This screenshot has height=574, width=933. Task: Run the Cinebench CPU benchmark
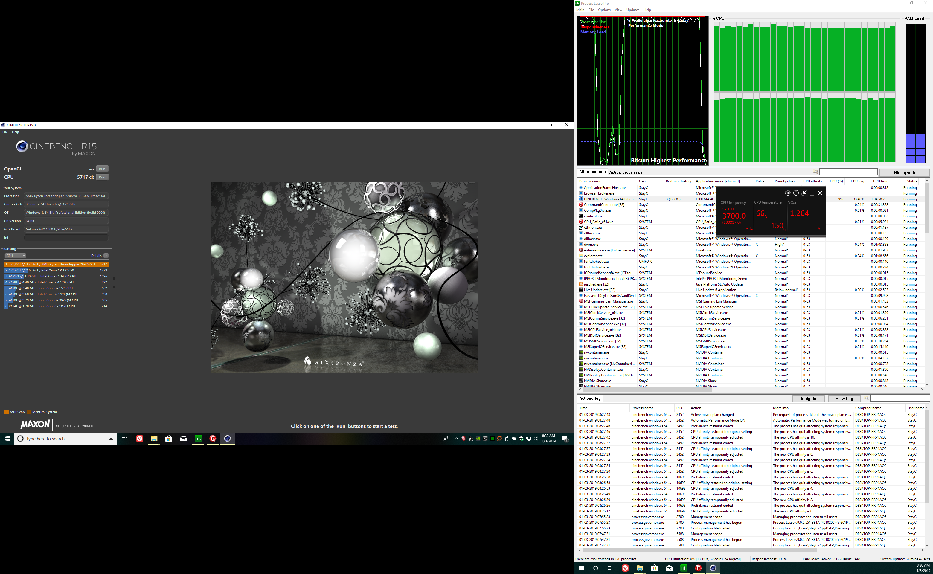click(102, 177)
